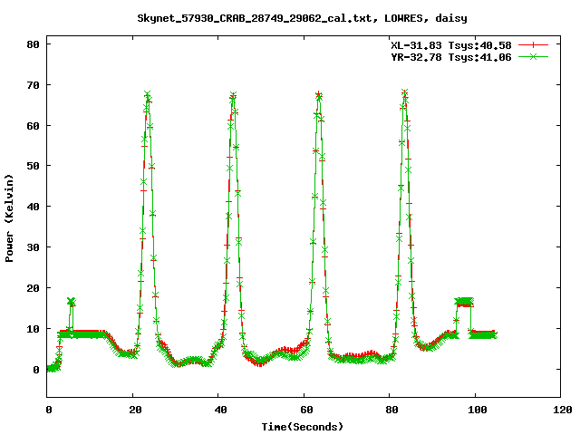The width and height of the screenshot is (580, 435).
Task: Click the green YR legend line sample
Action: [533, 56]
